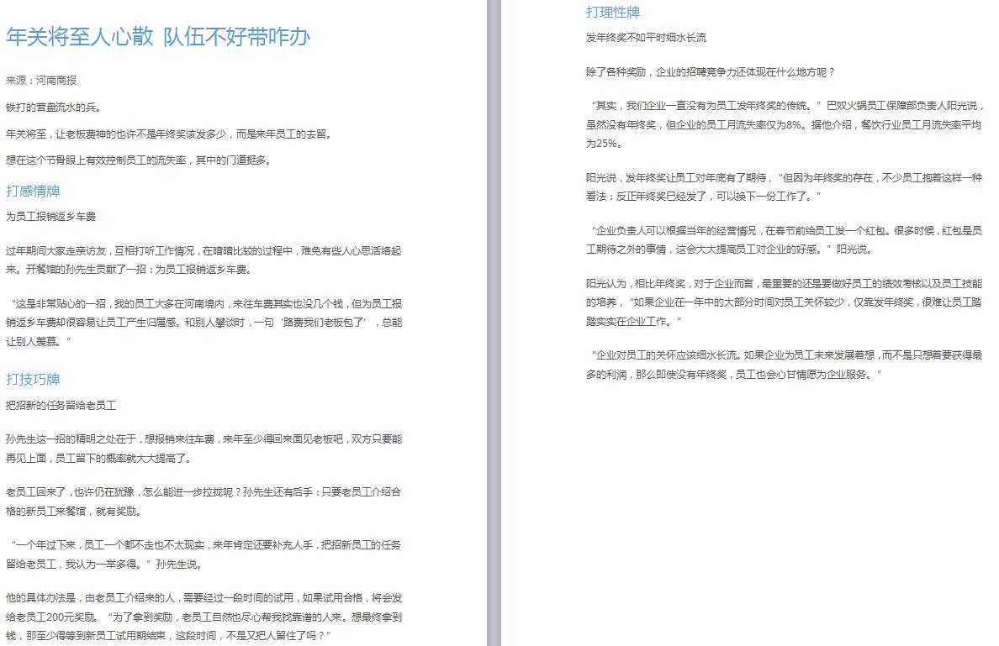This screenshot has width=999, height=646.
Task: Click the subheading 为员工报销返乡车费
Action: tap(50, 217)
